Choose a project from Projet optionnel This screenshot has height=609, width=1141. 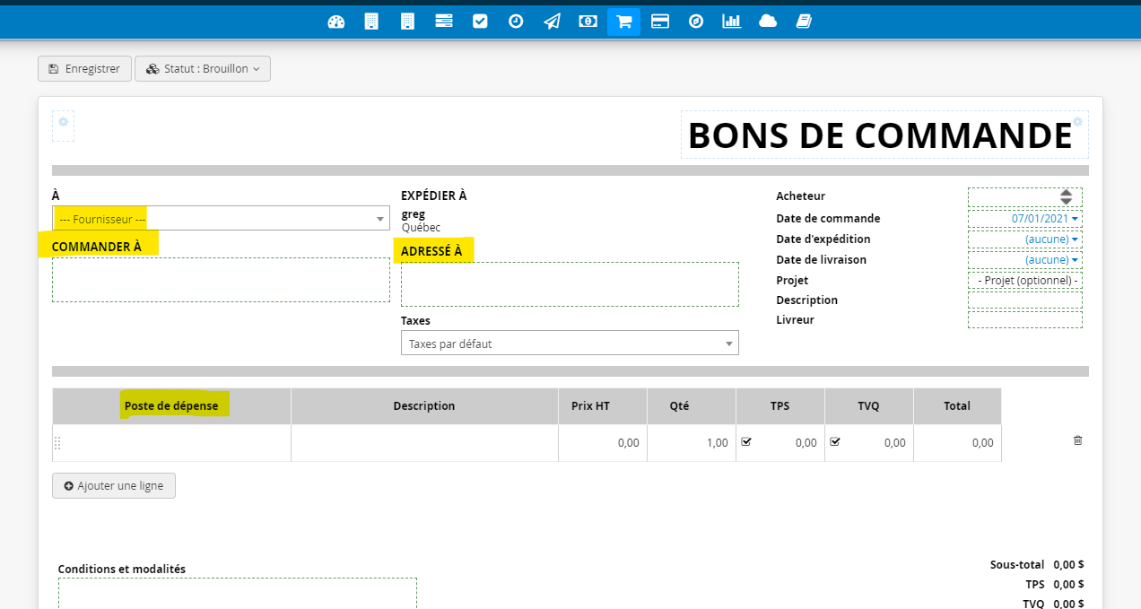coord(1024,280)
